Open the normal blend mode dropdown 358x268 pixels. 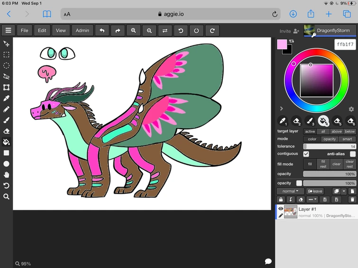coord(290,191)
